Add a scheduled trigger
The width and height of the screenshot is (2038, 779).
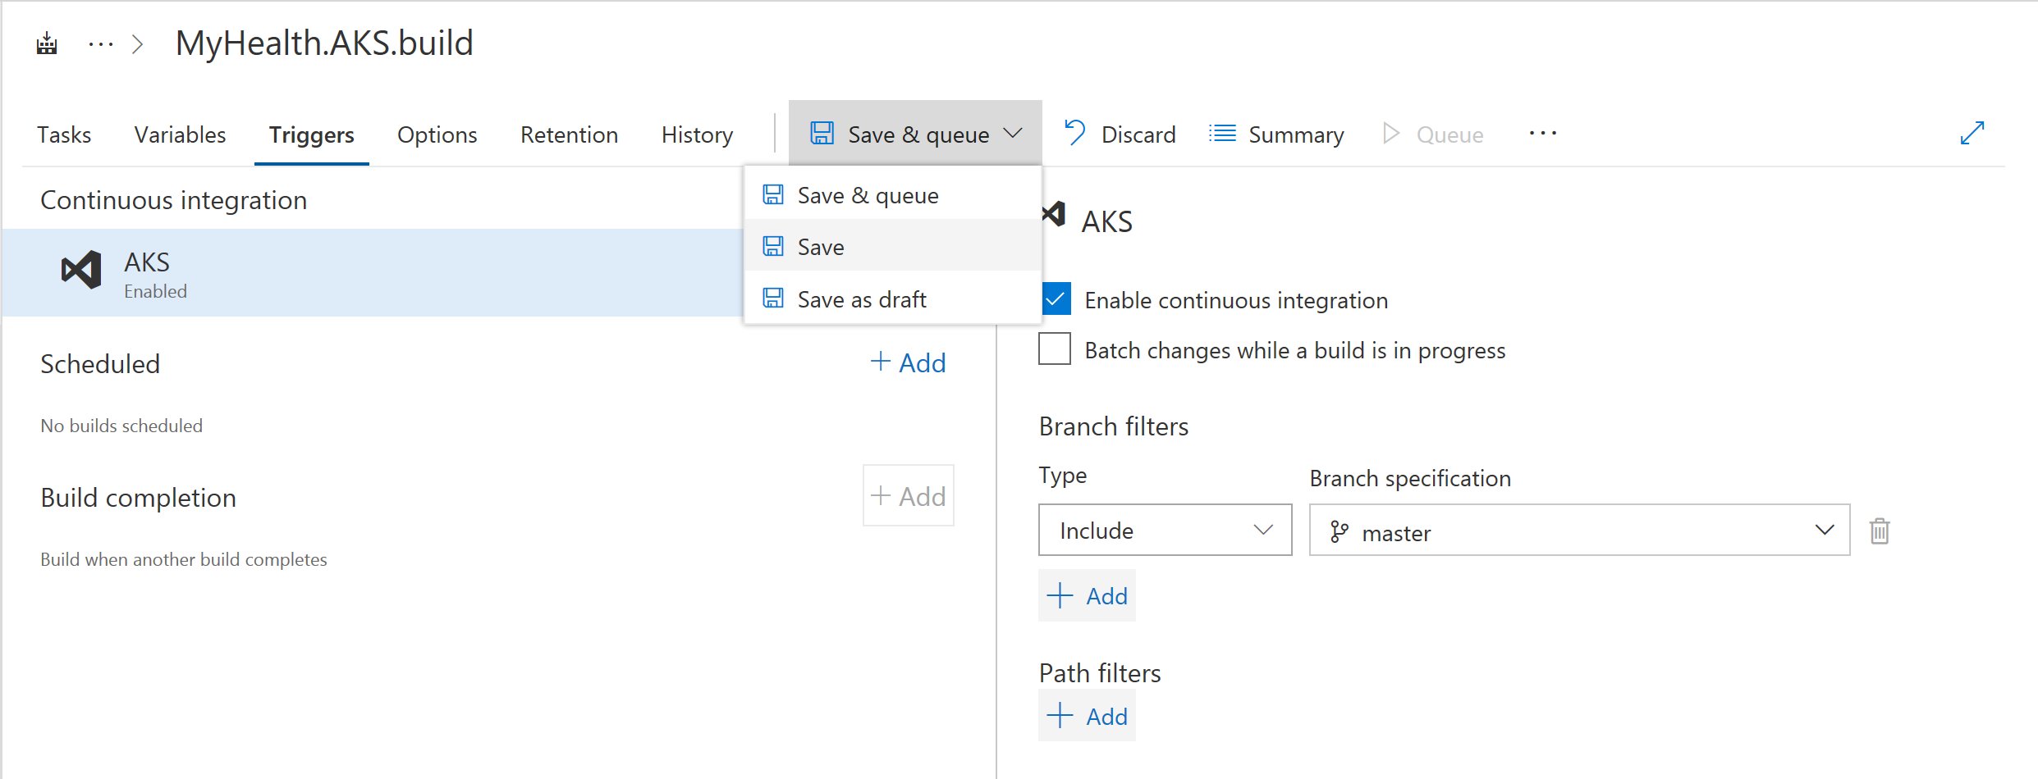[x=908, y=362]
